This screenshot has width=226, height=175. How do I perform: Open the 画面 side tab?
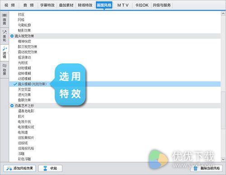(x=5, y=19)
